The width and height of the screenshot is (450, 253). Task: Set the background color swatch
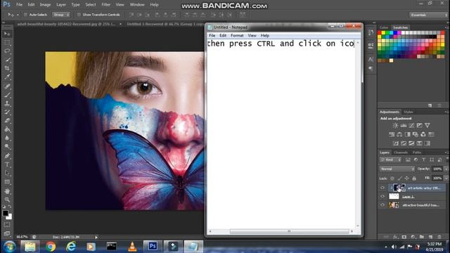(10, 217)
